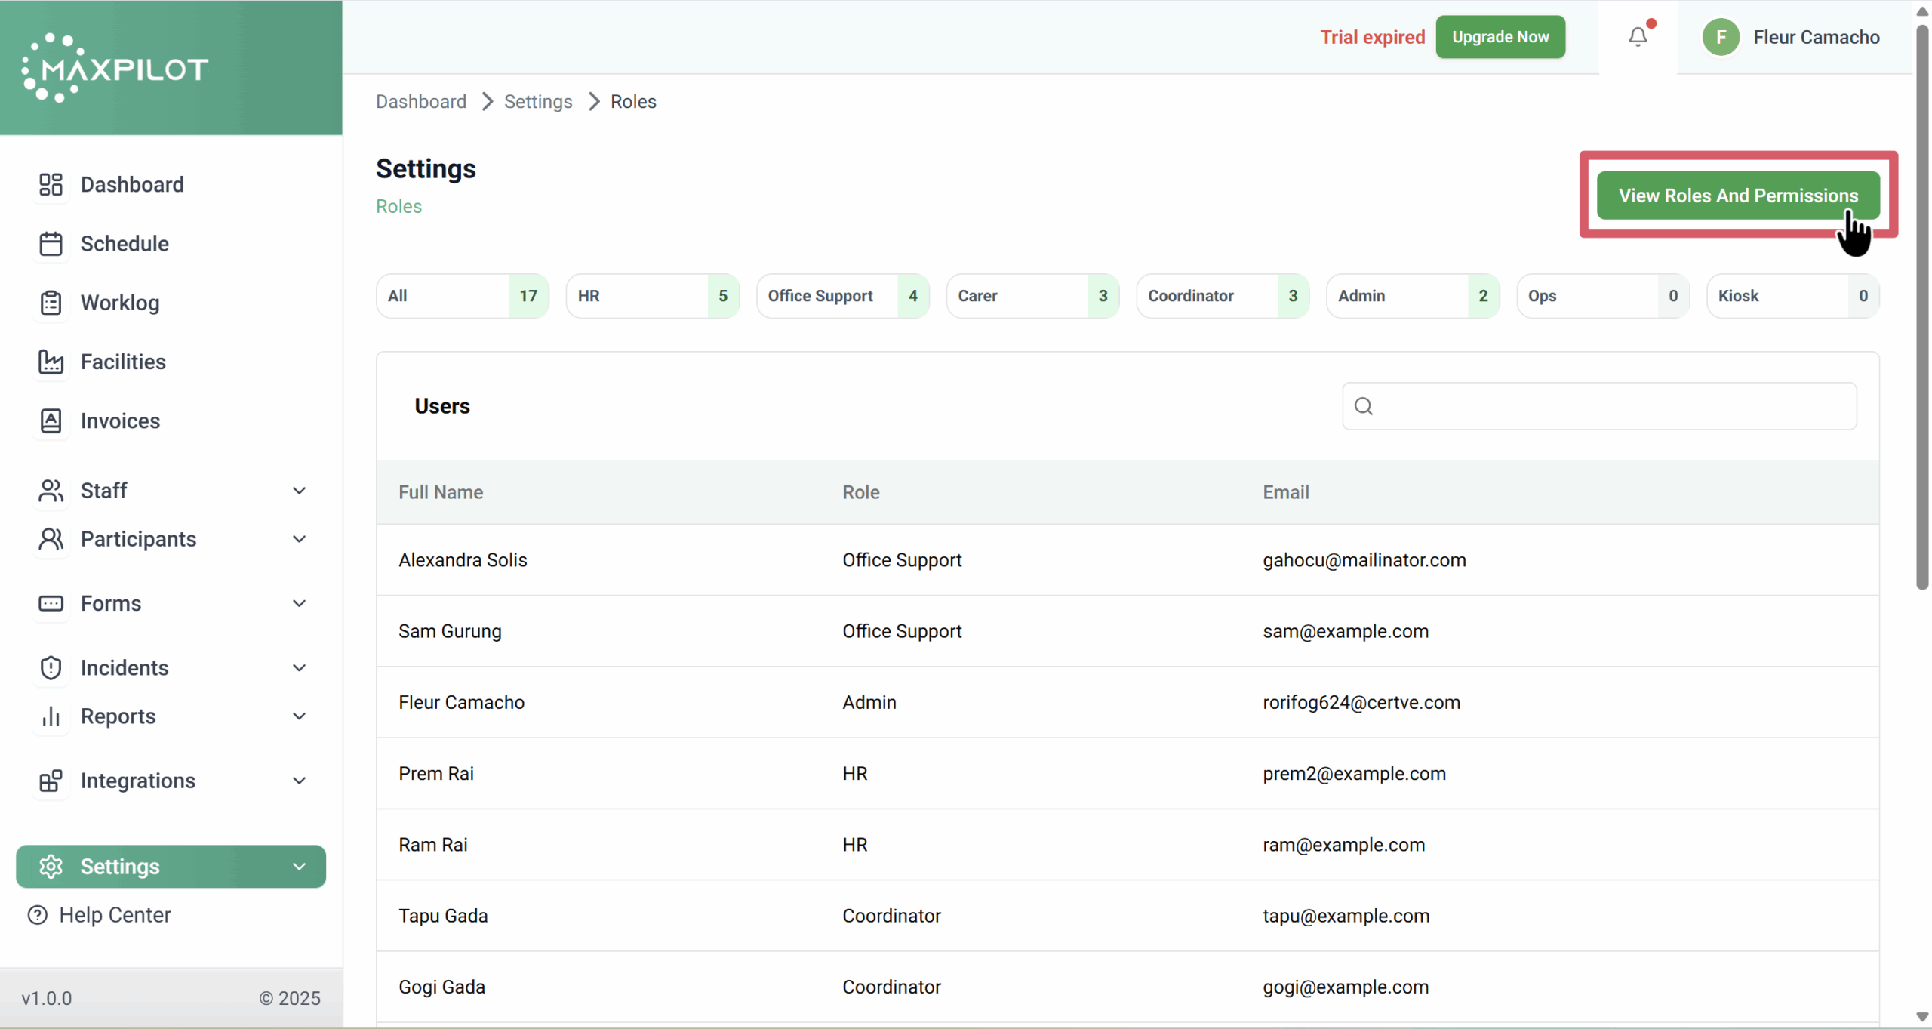This screenshot has height=1029, width=1932.
Task: Collapse the Settings menu chevron
Action: click(x=299, y=867)
